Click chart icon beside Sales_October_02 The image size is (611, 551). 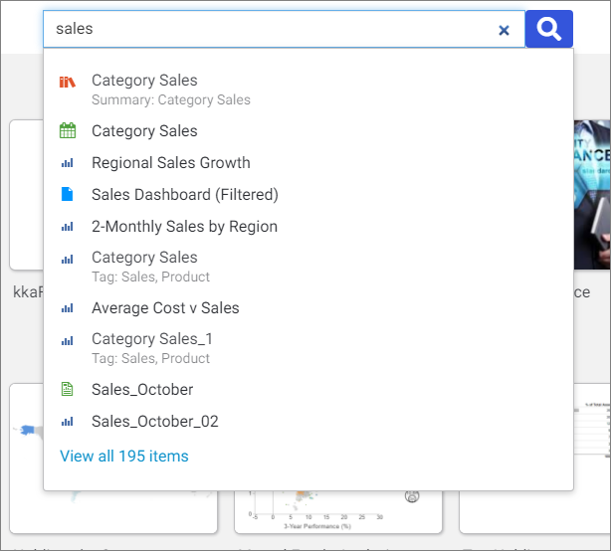pyautogui.click(x=68, y=422)
